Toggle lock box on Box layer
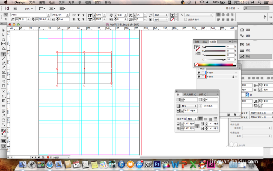The image size is (273, 171). coord(203,77)
